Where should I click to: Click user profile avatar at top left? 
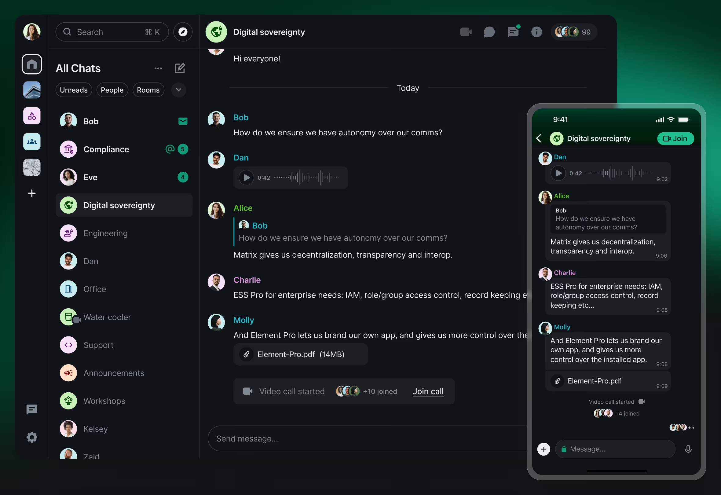click(x=32, y=32)
